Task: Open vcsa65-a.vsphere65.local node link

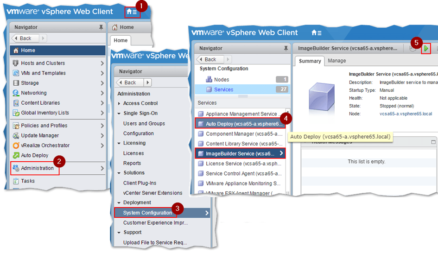Action: (x=406, y=114)
